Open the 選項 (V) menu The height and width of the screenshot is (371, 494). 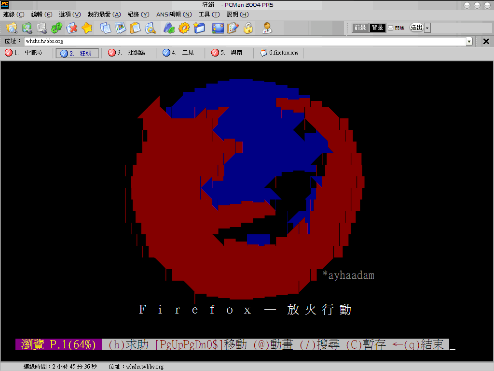tap(69, 14)
